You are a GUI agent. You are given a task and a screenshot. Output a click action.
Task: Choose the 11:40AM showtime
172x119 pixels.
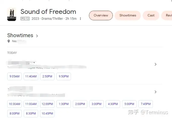[x=31, y=76]
